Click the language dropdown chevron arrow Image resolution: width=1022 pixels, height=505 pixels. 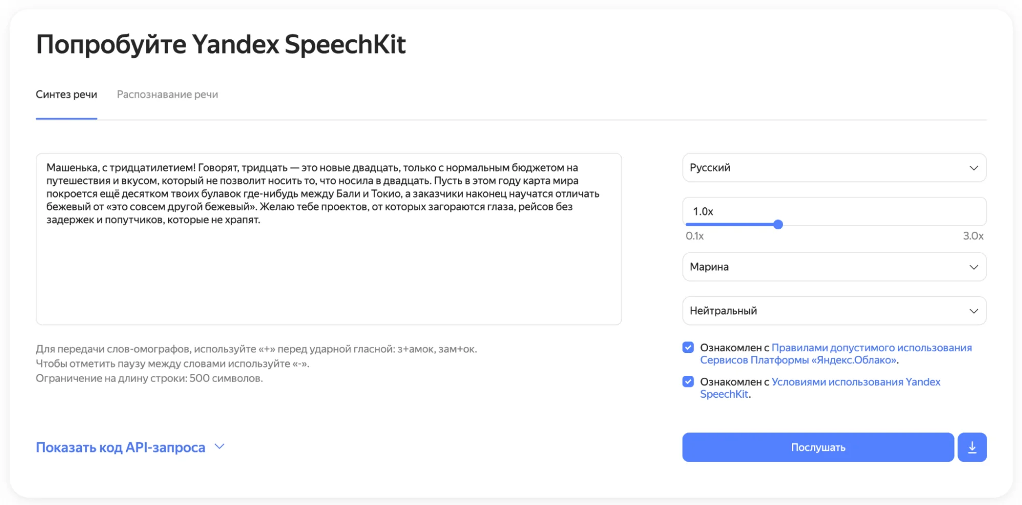pyautogui.click(x=973, y=168)
